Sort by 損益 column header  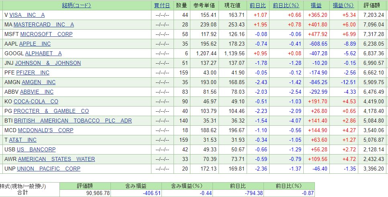pyautogui.click(x=316, y=6)
